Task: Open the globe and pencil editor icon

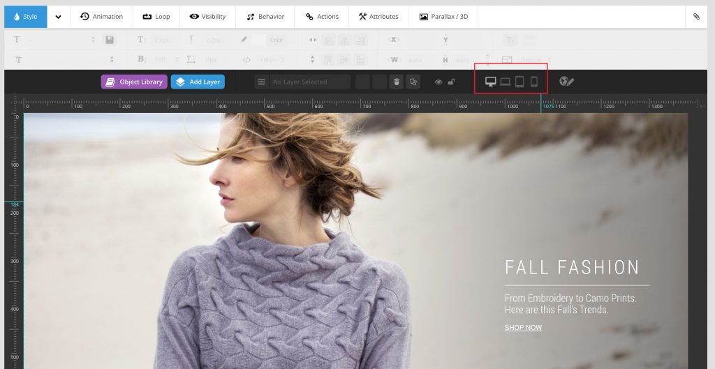Action: [x=566, y=82]
